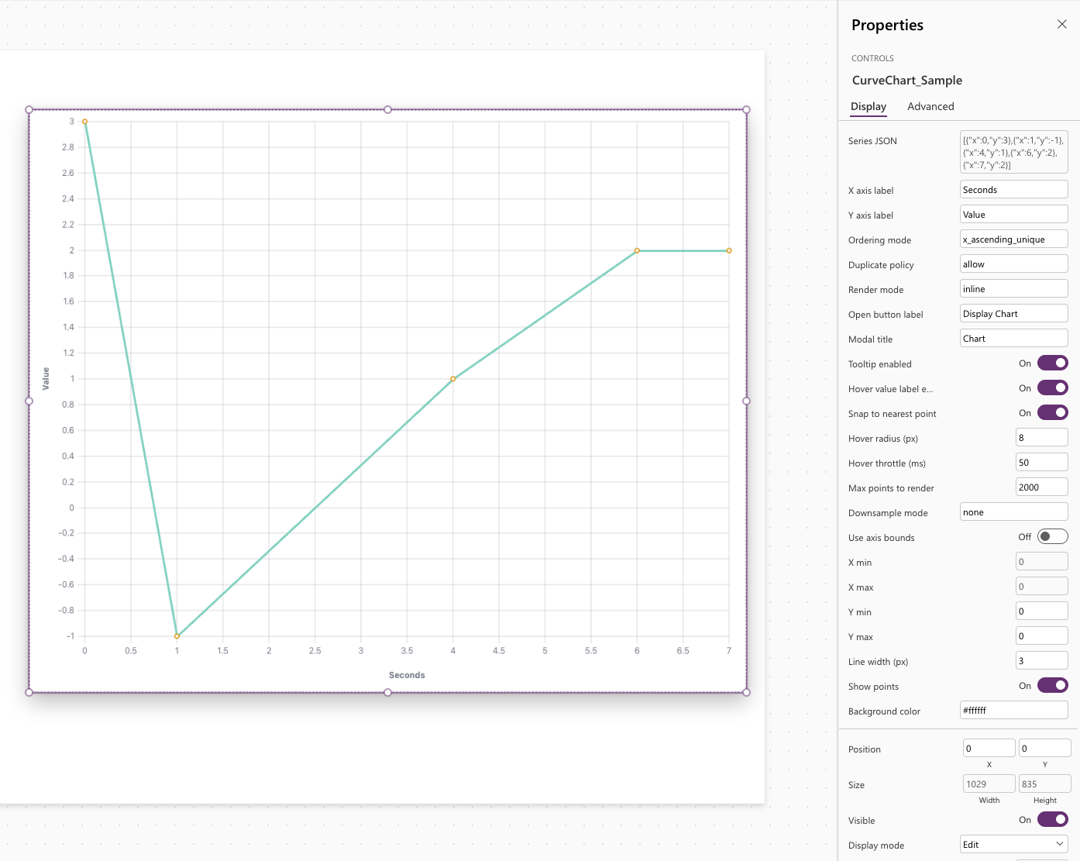
Task: Click the Y axis label field
Action: click(1013, 214)
